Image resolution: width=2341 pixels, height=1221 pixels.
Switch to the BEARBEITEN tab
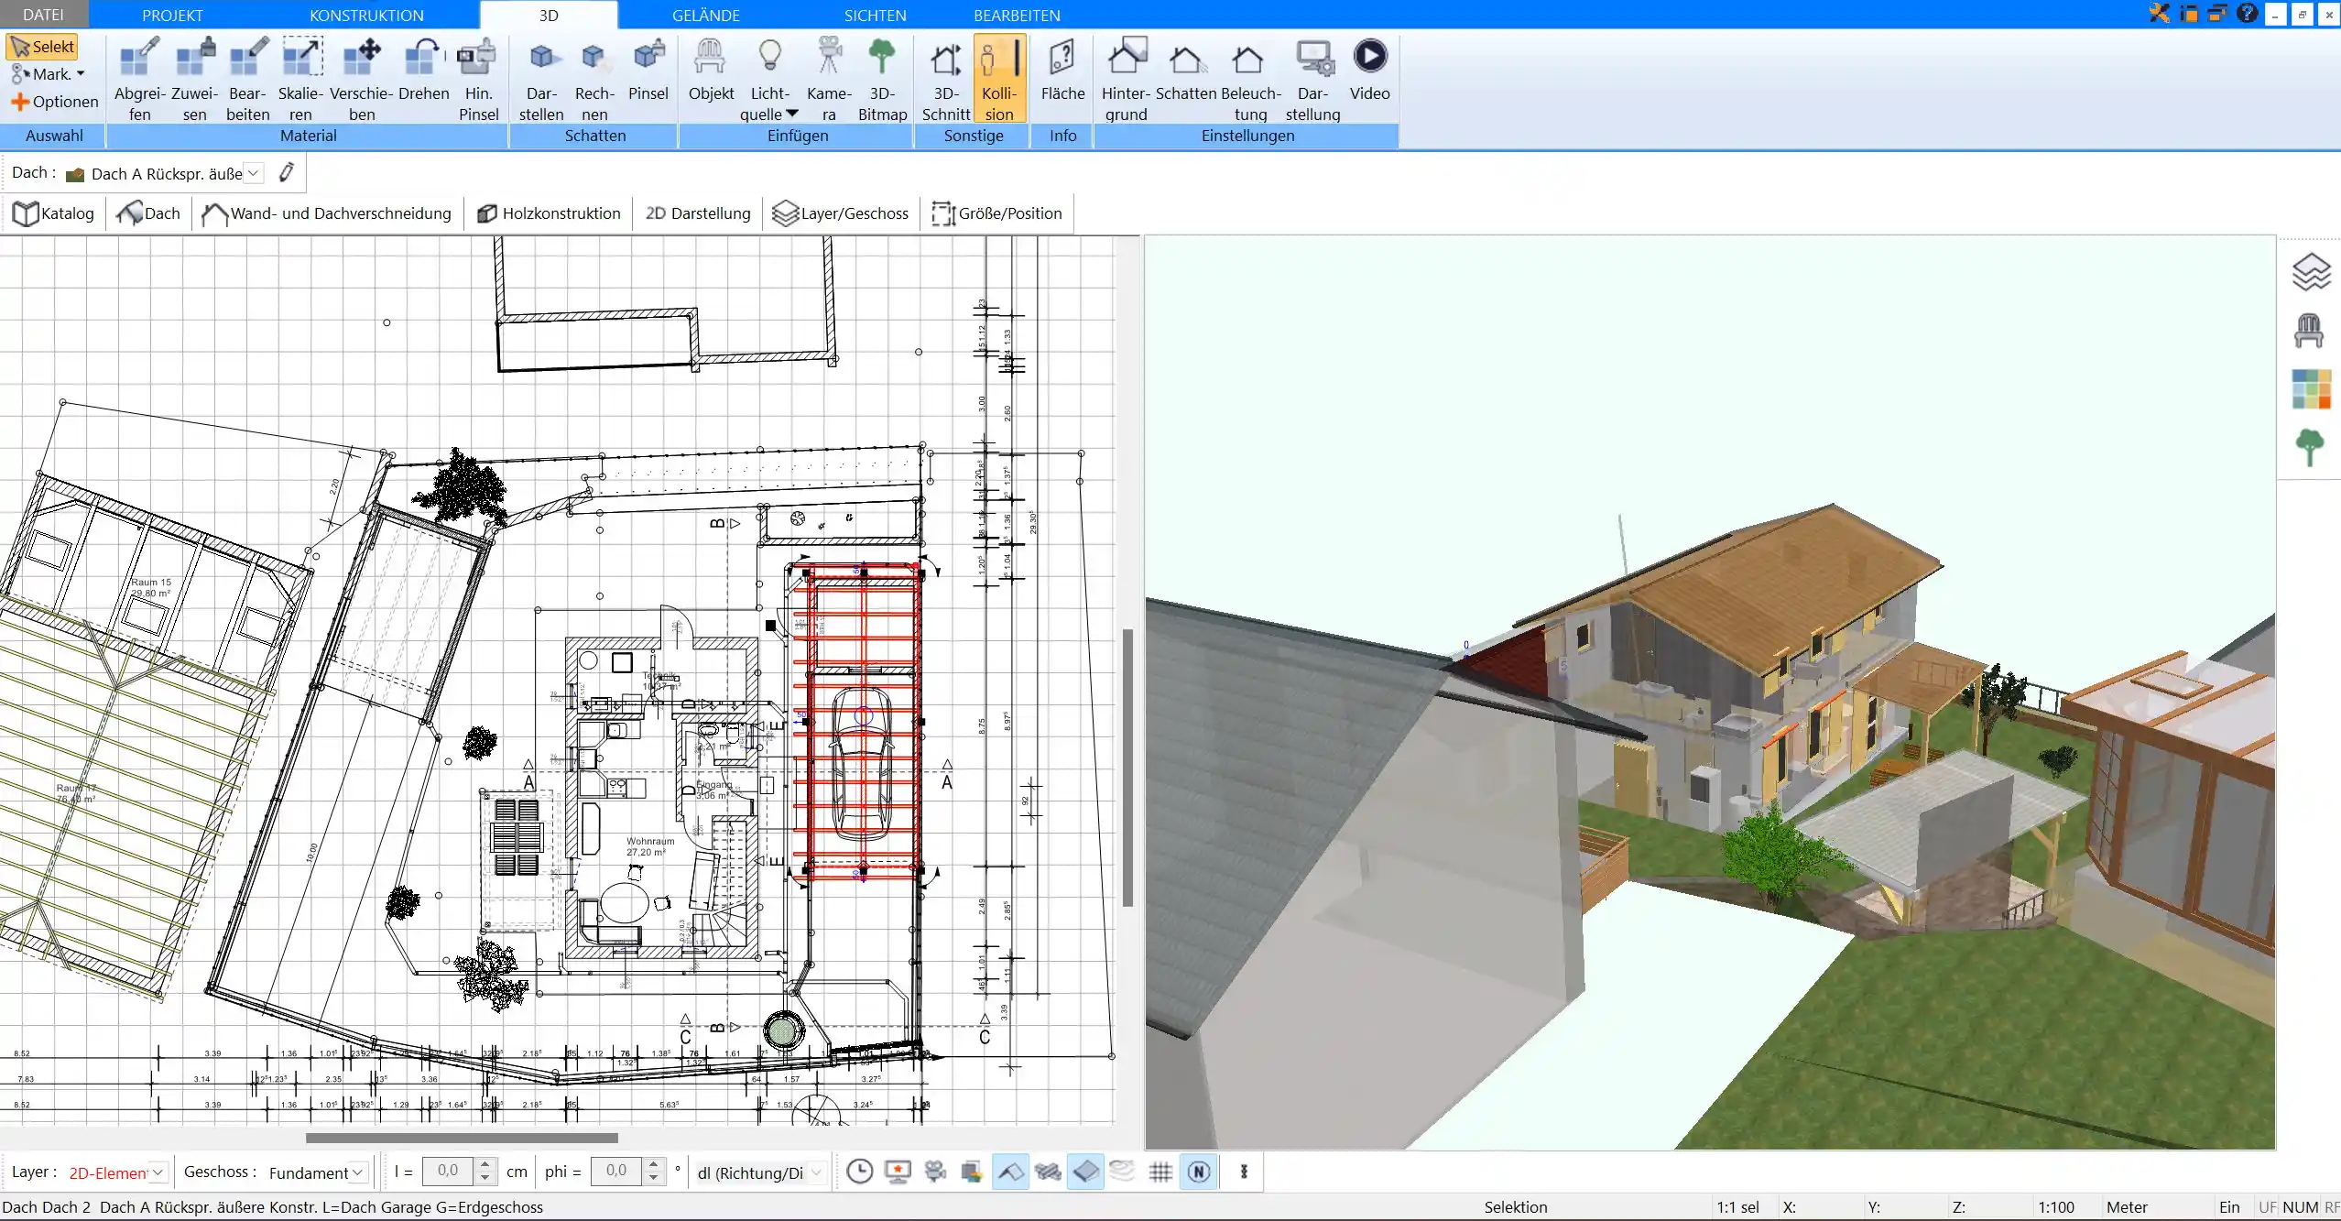(1017, 15)
